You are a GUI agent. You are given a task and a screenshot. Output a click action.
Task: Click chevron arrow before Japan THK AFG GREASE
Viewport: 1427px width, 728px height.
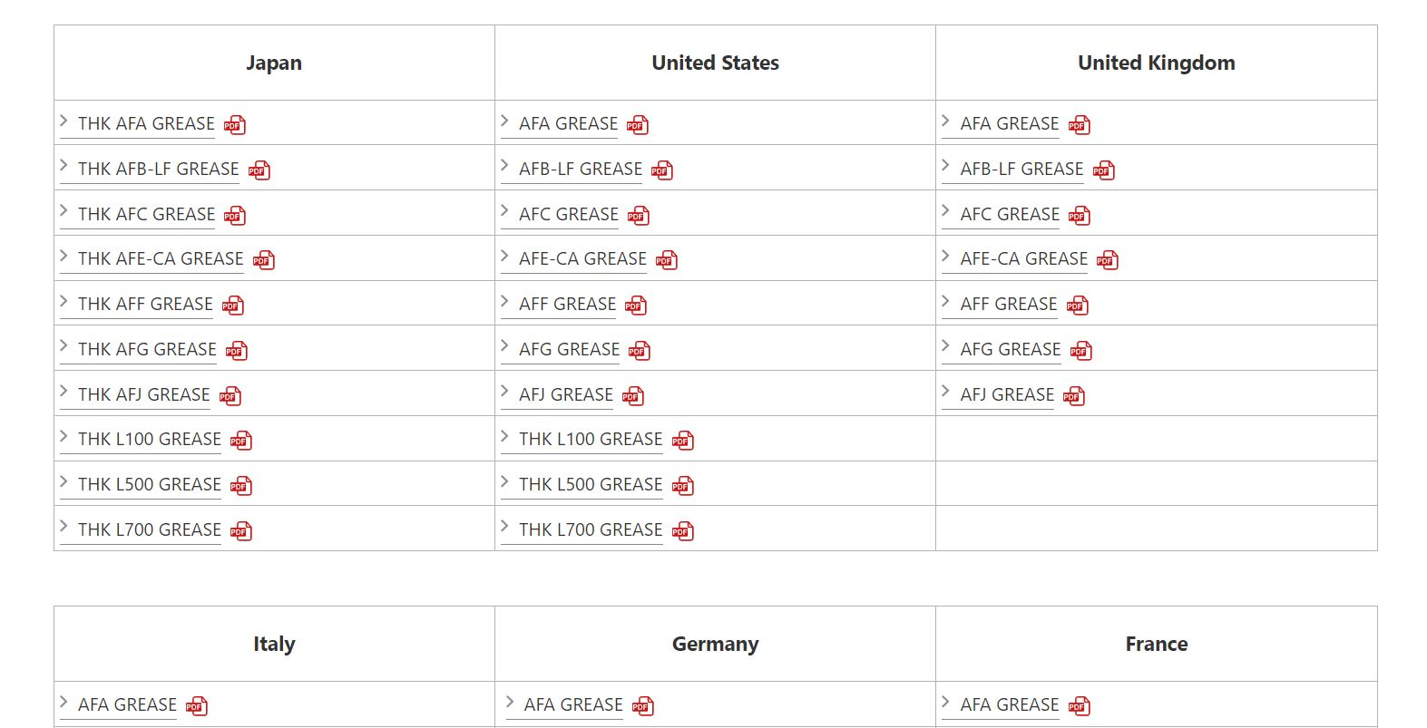pyautogui.click(x=64, y=346)
